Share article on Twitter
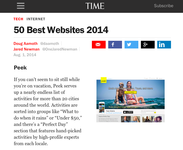 pos(131,45)
